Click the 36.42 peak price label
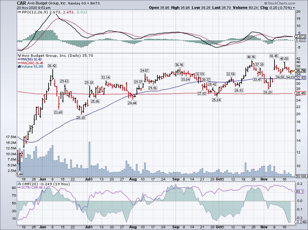Viewport: 308px width, 230px height. tap(52, 66)
